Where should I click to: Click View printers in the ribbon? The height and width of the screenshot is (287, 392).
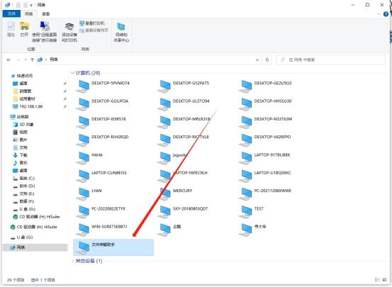(92, 23)
